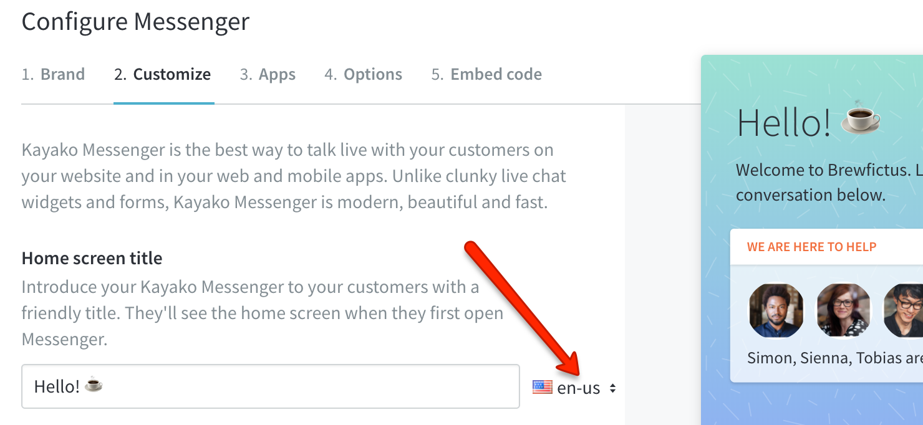Click the coffee cup emoji in preview heading
Screen dimensions: 923x425
pyautogui.click(x=861, y=117)
